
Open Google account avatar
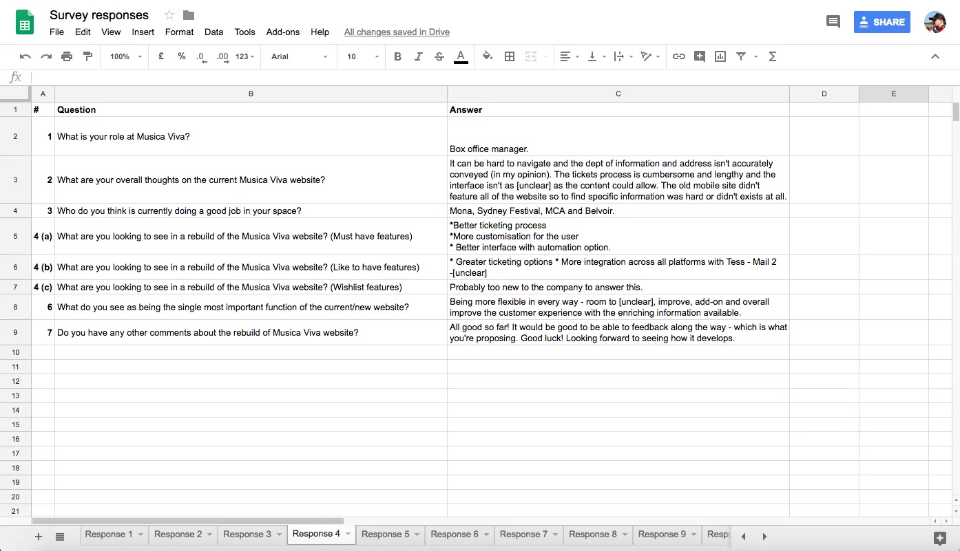point(935,22)
